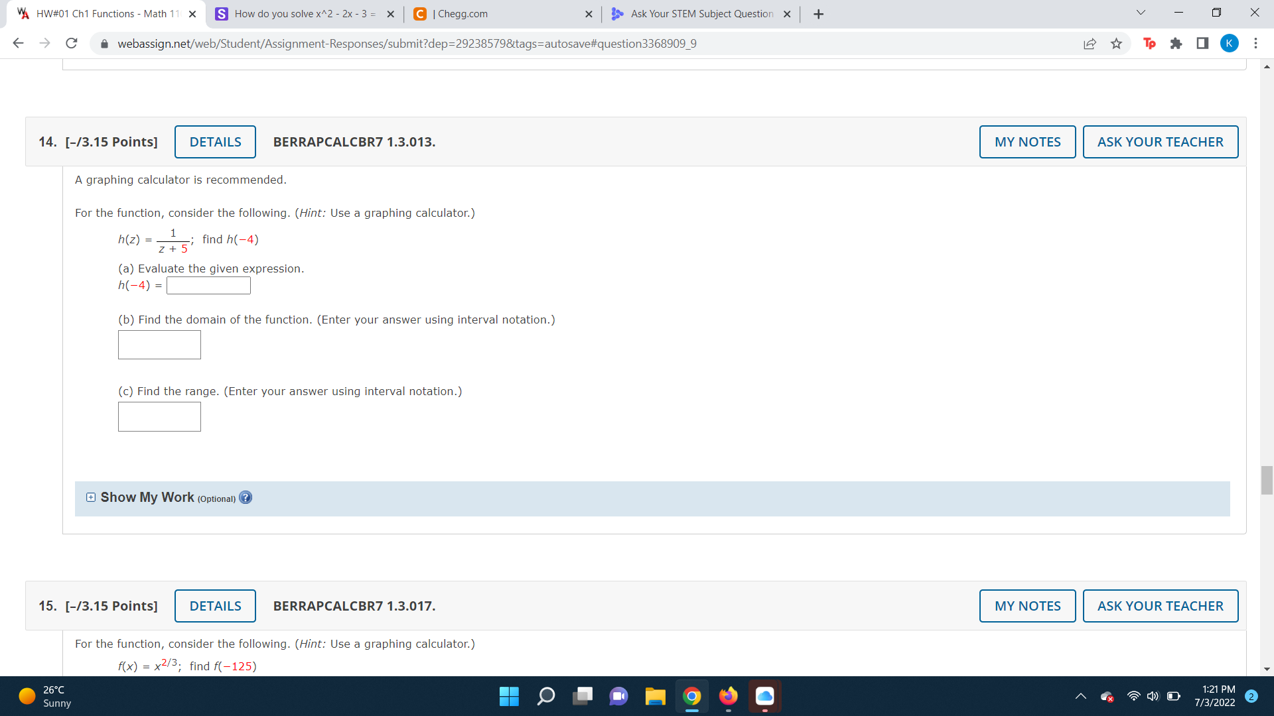Open the tab search dropdown chevron
Screen dimensions: 1274x716
1141,13
